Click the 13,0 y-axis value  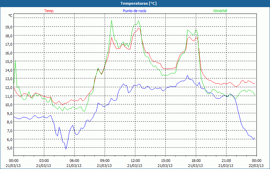(x=9, y=79)
